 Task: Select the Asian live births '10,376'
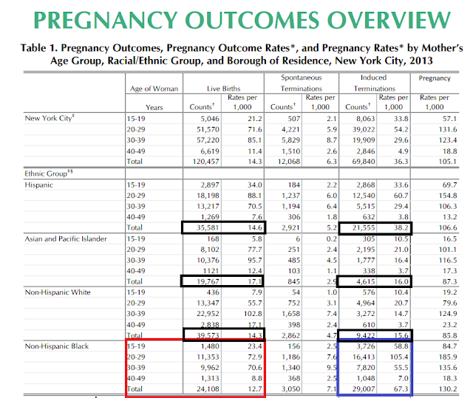coord(208,261)
